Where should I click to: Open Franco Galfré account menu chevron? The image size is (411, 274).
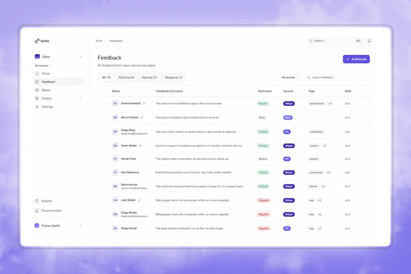(x=81, y=226)
